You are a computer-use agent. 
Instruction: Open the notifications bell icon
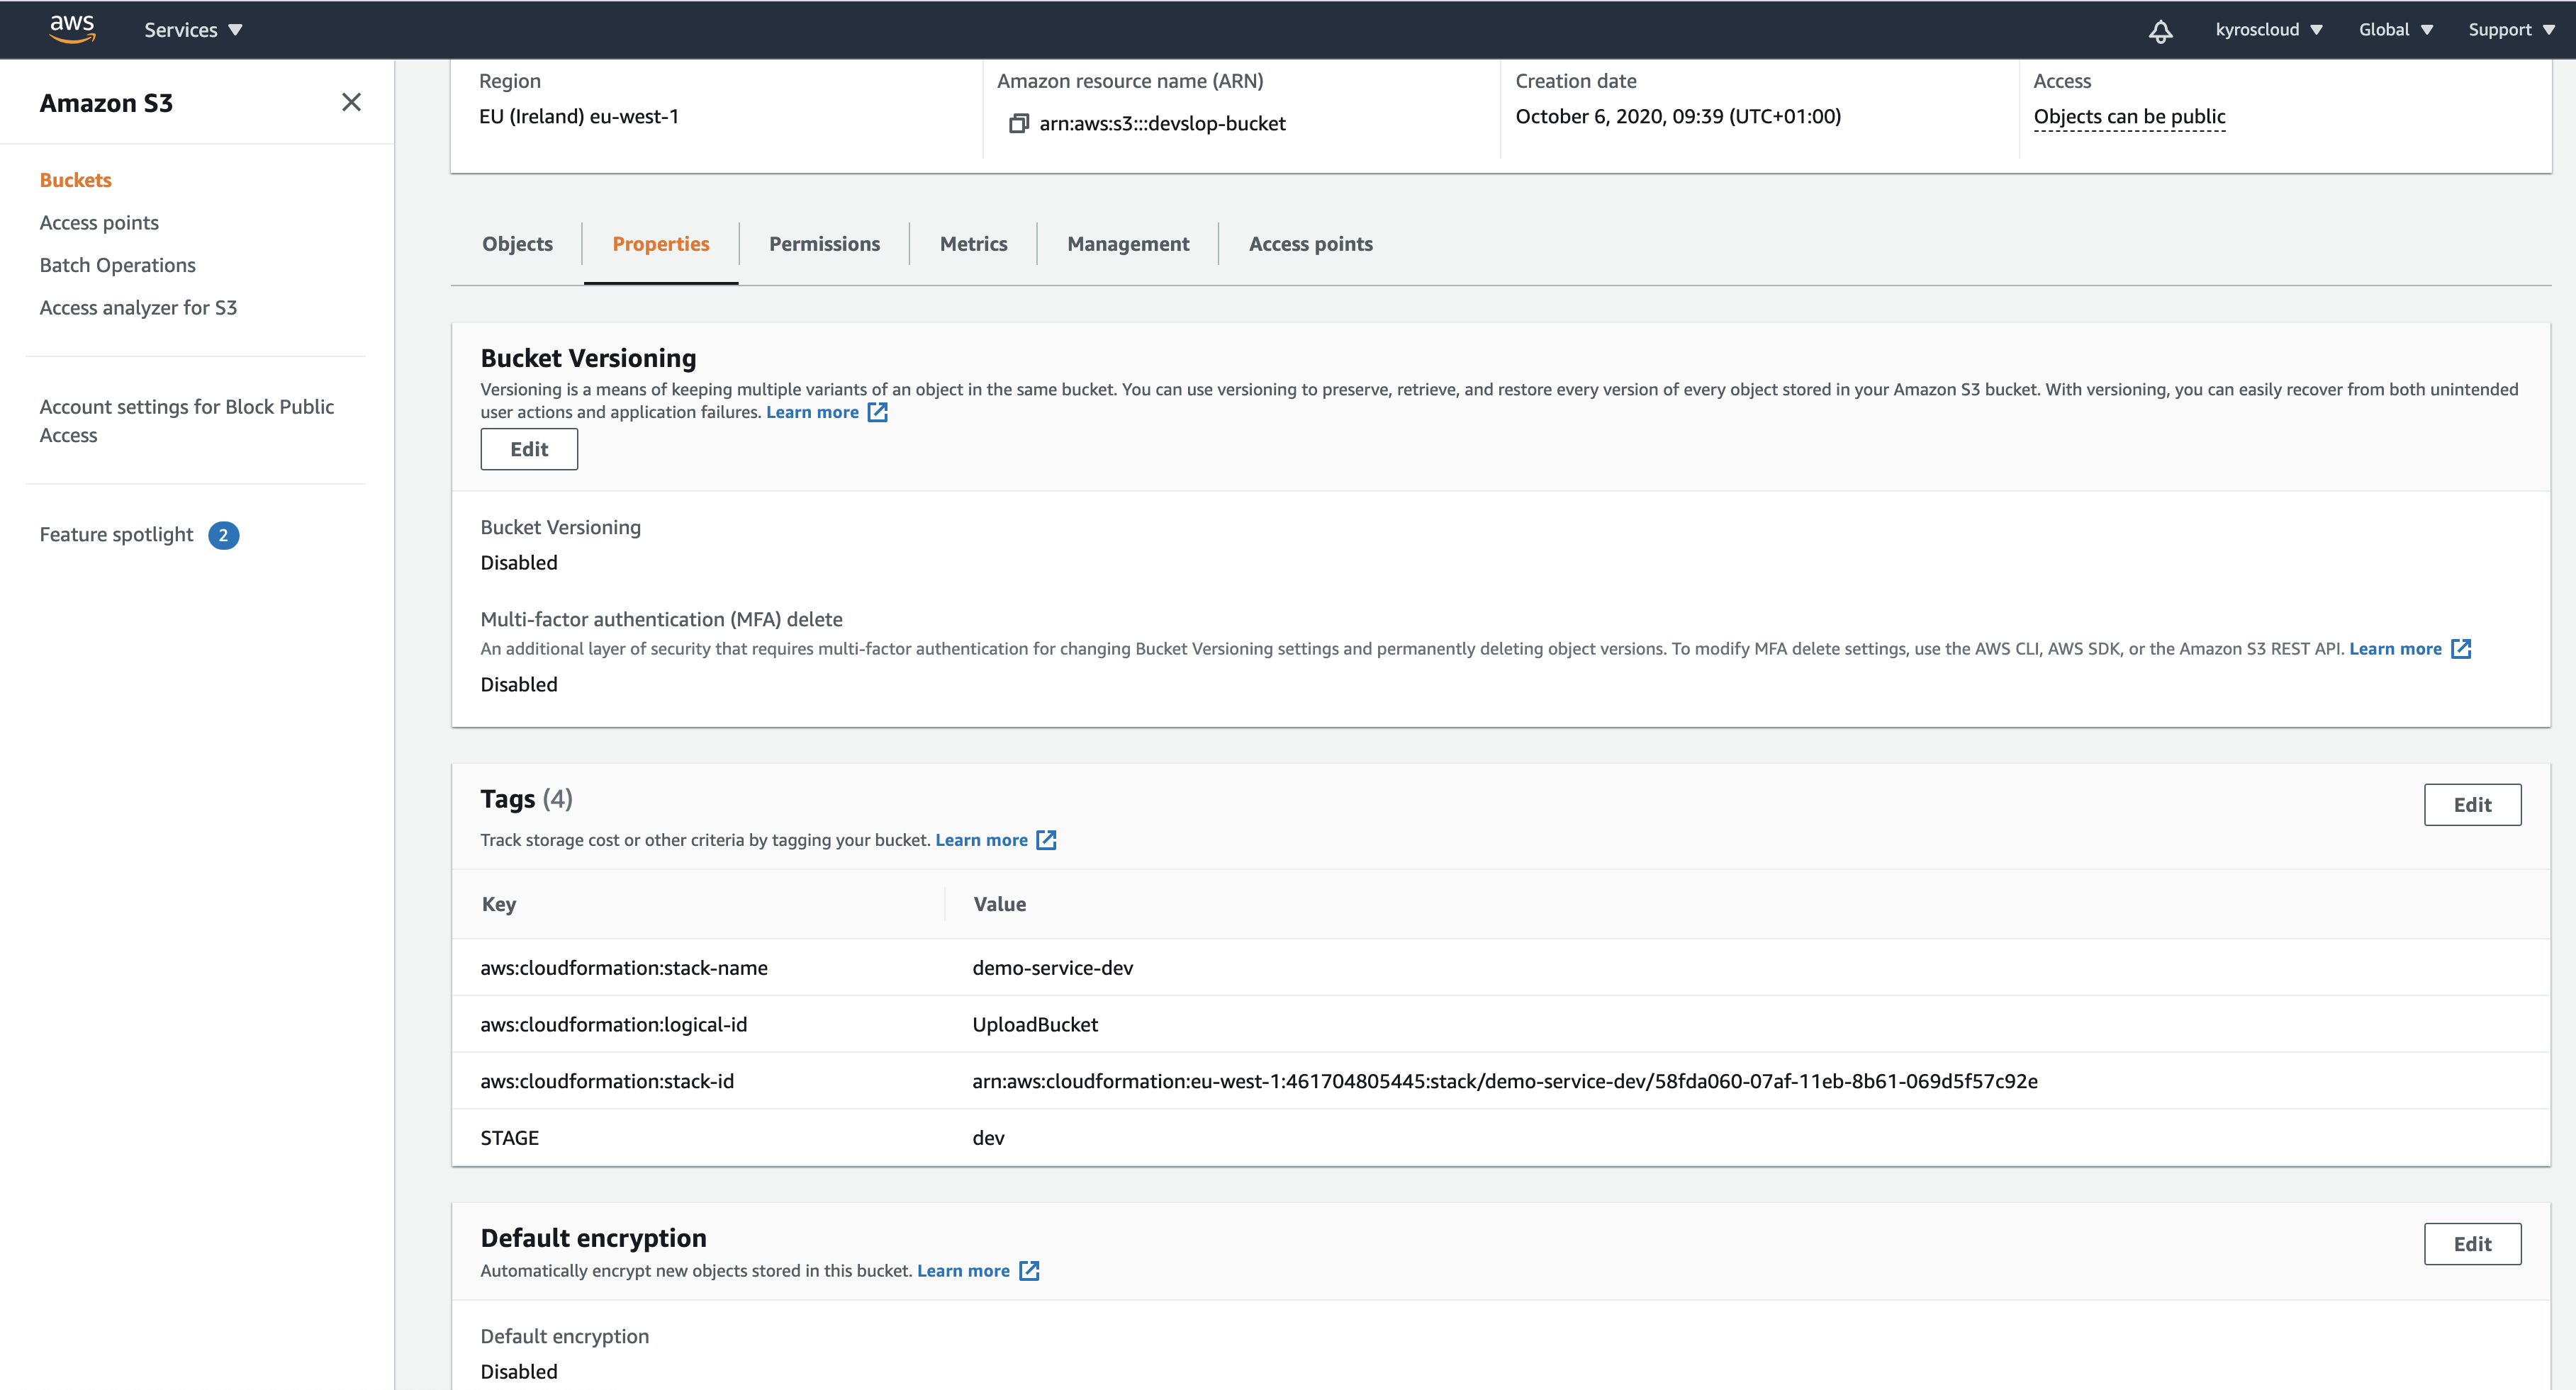click(x=2160, y=30)
